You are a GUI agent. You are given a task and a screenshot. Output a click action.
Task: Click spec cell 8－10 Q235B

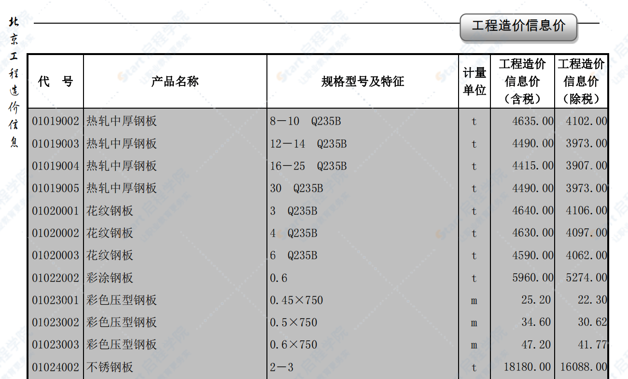pyautogui.click(x=306, y=121)
